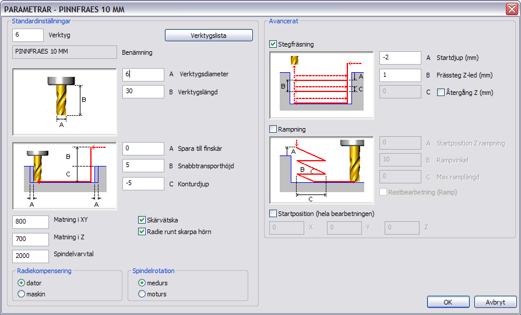Enable the Rampning checkbox

pyautogui.click(x=273, y=129)
